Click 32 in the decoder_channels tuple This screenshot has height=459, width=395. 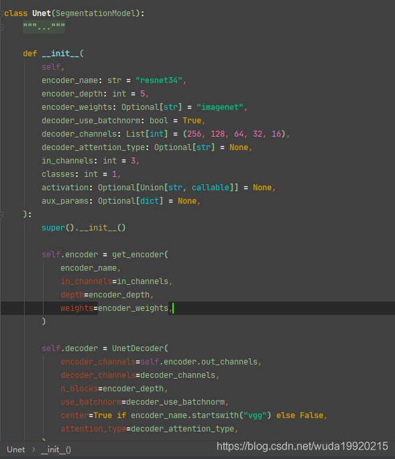click(258, 134)
